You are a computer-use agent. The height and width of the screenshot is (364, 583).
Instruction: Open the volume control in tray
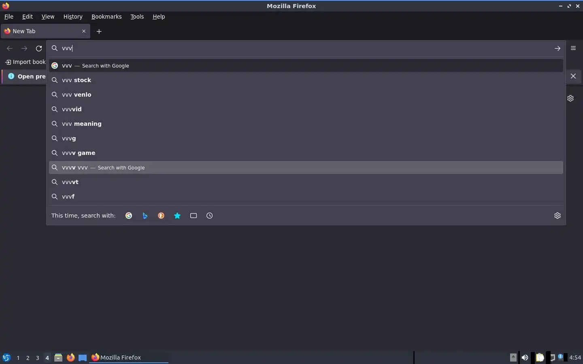(x=525, y=358)
